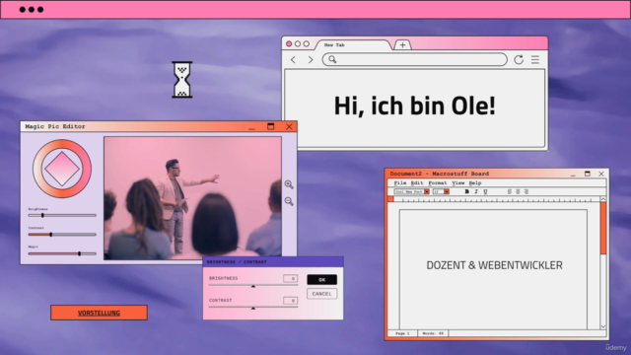The width and height of the screenshot is (631, 355).
Task: Click the scroll down arrow in Macrostuff Board
Action: pyautogui.click(x=603, y=326)
